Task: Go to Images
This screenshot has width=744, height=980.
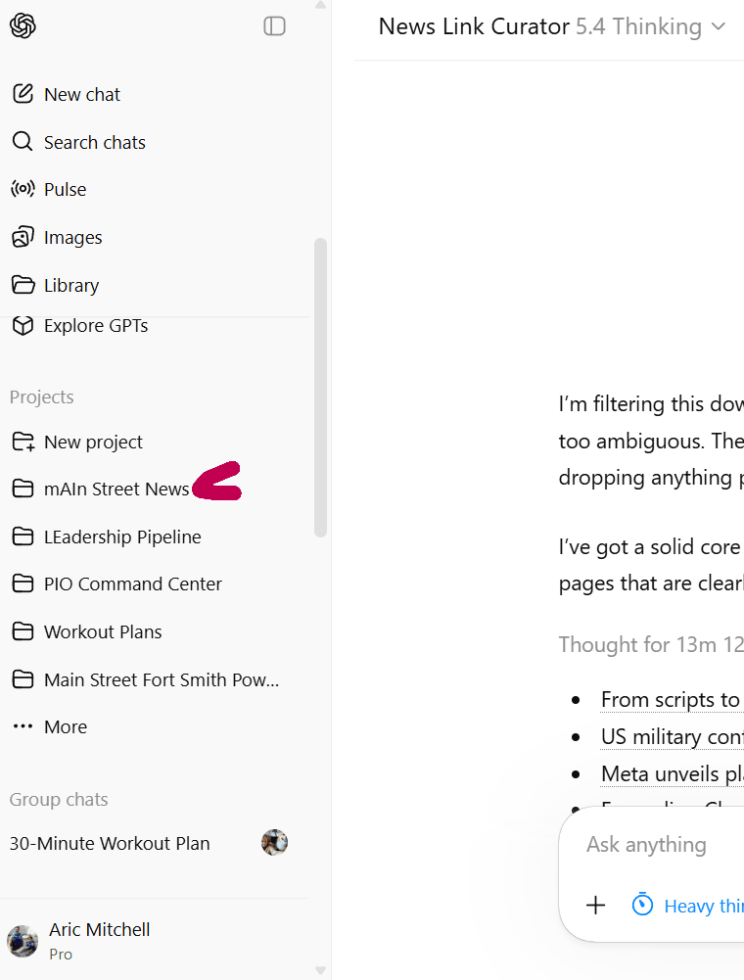Action: click(72, 238)
